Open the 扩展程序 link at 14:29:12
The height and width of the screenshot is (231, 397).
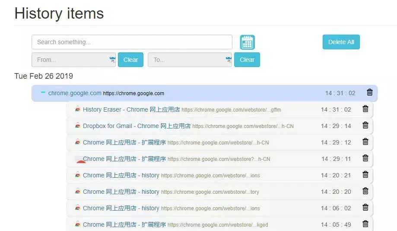click(124, 142)
